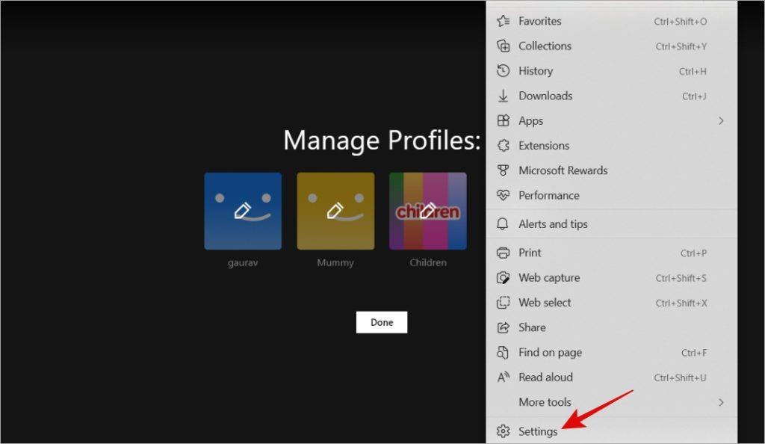Click the Ctrl+J shortcut text
The height and width of the screenshot is (444, 765).
694,96
